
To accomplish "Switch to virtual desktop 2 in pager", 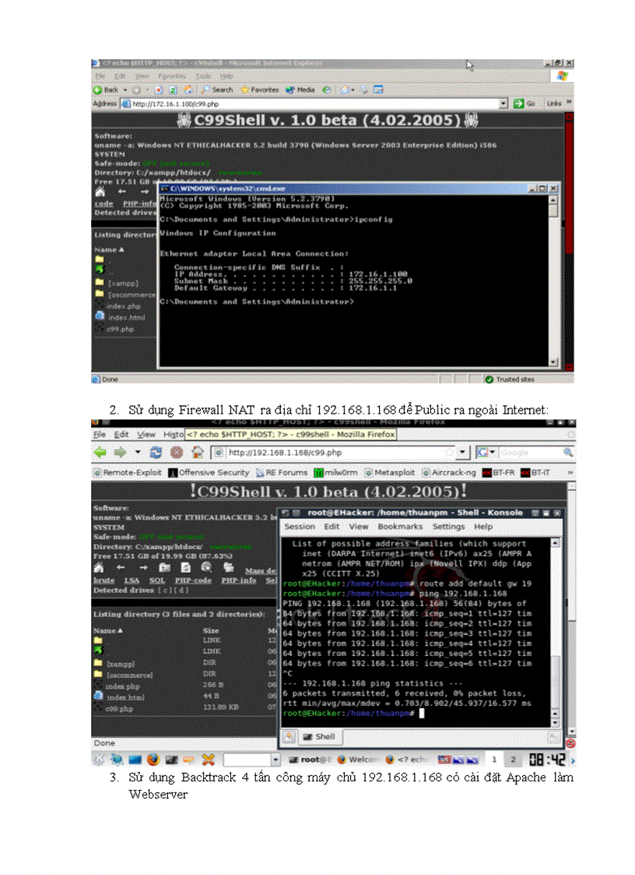I will pos(513,759).
